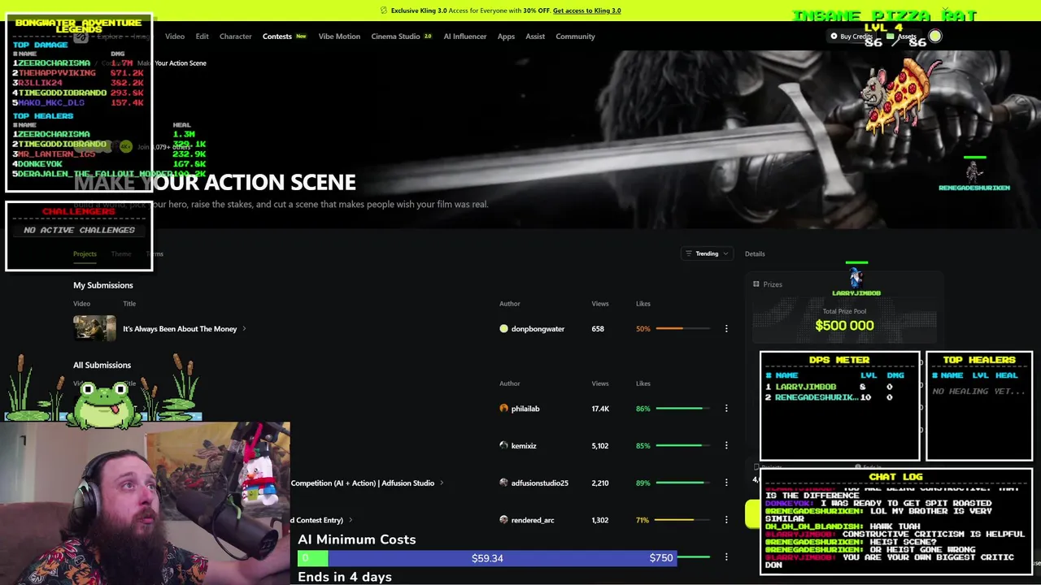Click the filter icon inside Trending
Image resolution: width=1041 pixels, height=585 pixels.
689,253
